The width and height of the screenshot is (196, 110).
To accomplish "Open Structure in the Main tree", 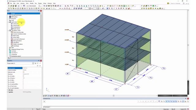I will pos(13,19).
